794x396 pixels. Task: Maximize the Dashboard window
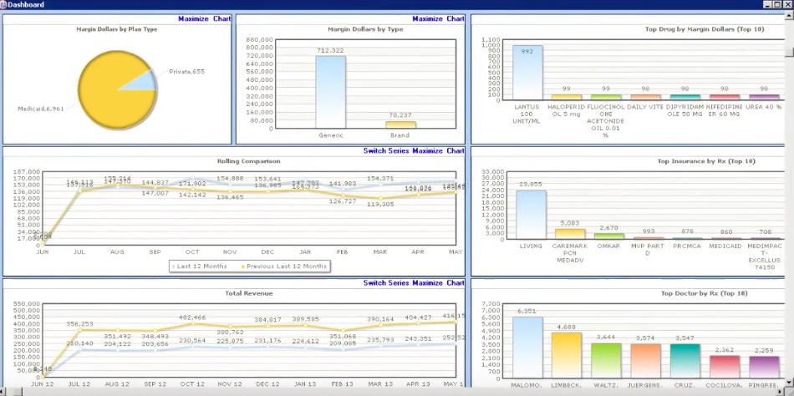click(x=779, y=4)
